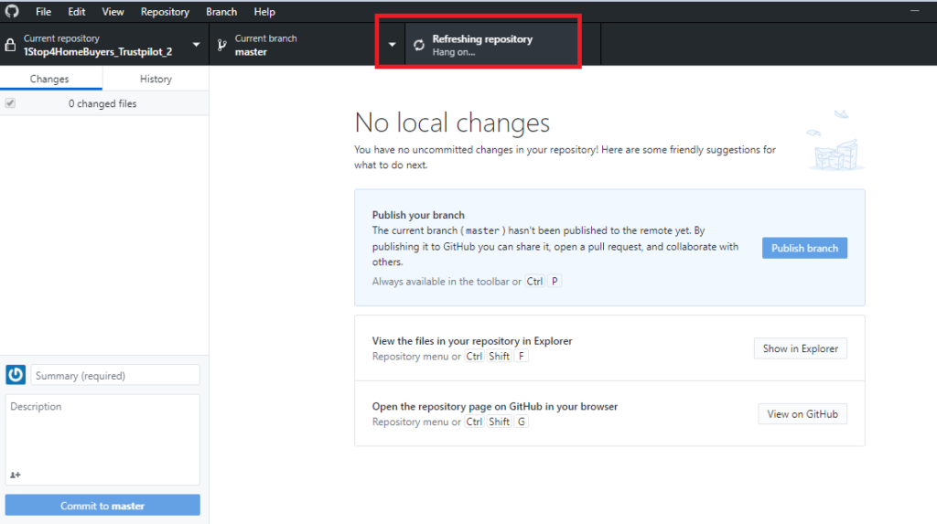
Task: Open the View menu
Action: [x=113, y=11]
